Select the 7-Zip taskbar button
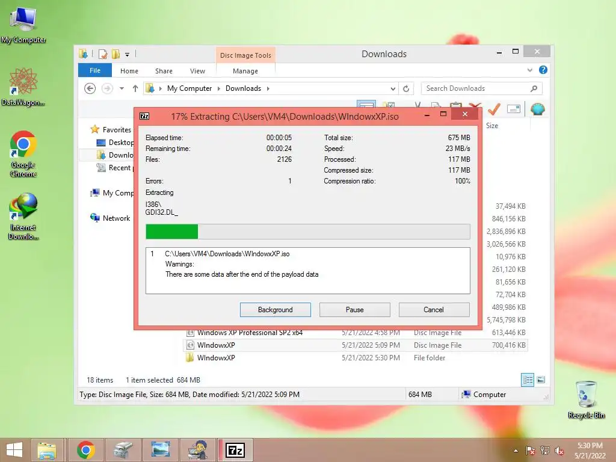 [235, 450]
